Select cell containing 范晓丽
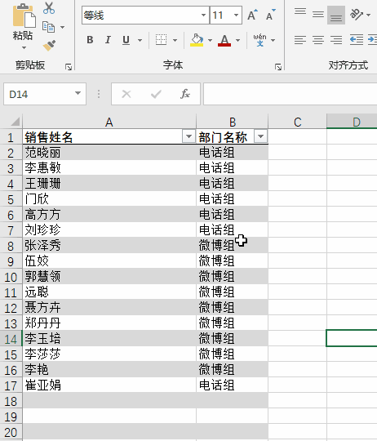The image size is (377, 441). [109, 153]
